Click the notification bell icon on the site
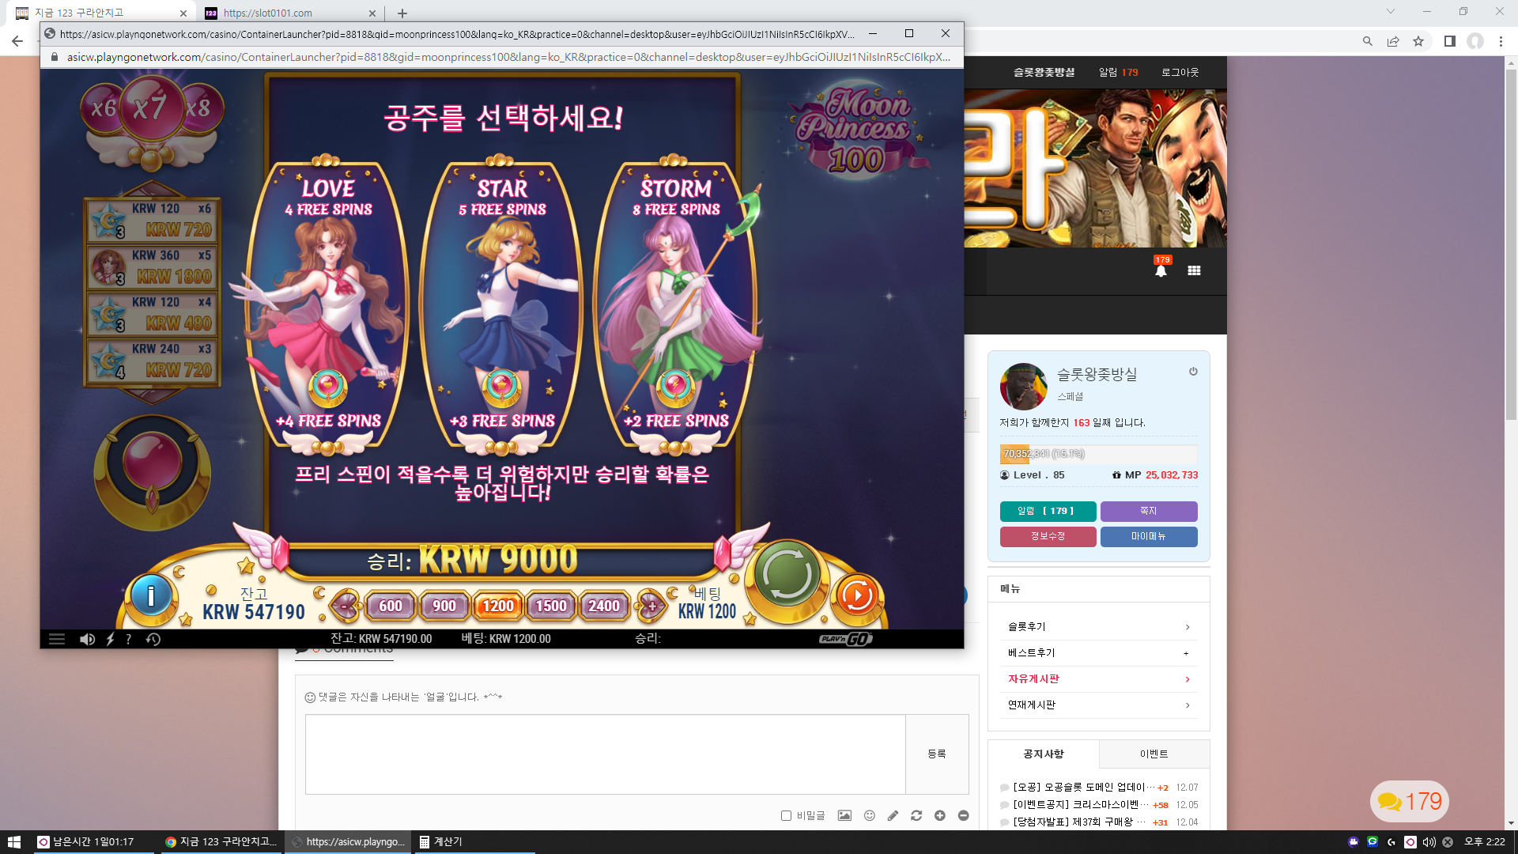This screenshot has height=854, width=1518. 1161,270
